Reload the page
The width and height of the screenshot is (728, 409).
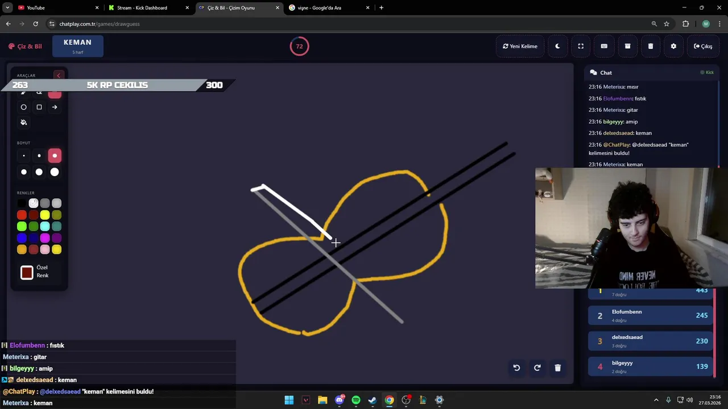pyautogui.click(x=35, y=24)
